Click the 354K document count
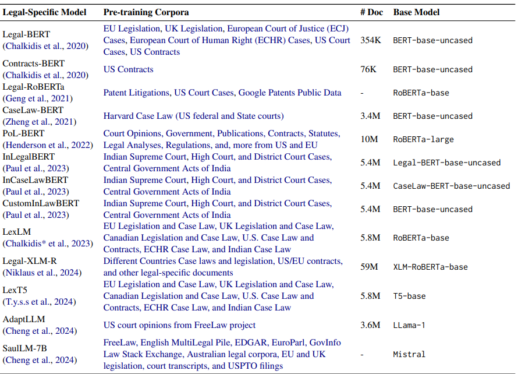The width and height of the screenshot is (518, 374). [371, 40]
